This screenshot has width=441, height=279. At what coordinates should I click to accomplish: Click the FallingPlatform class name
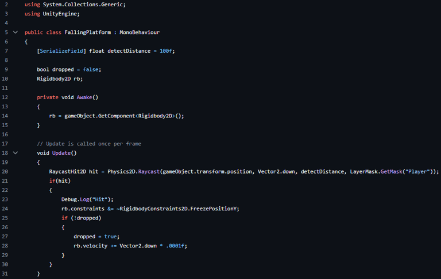87,32
